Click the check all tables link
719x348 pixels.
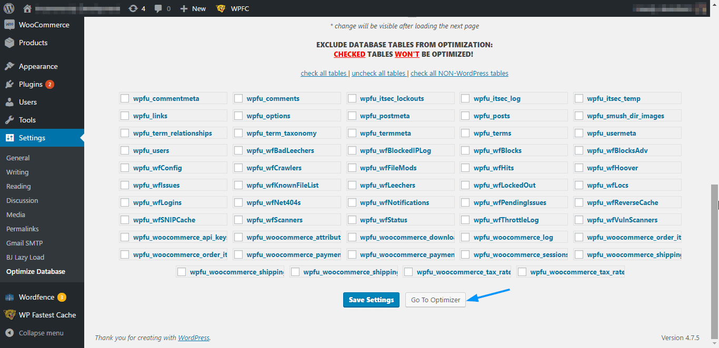tap(324, 73)
